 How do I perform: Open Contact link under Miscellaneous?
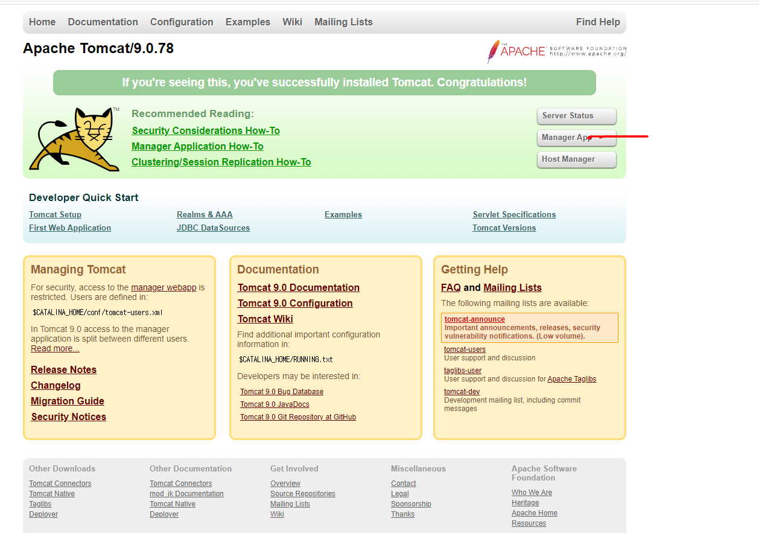[403, 484]
